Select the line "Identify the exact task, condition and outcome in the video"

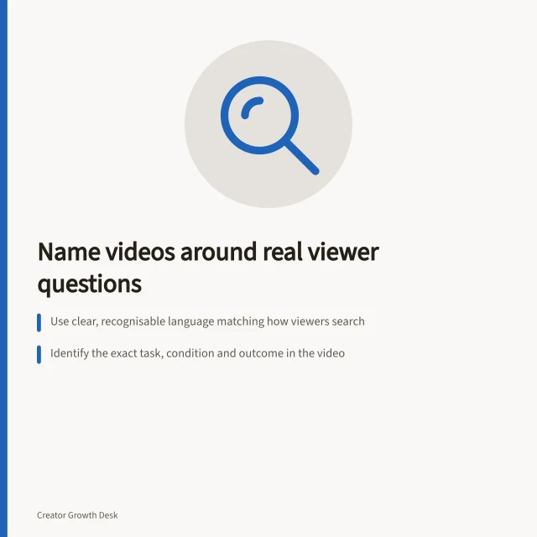click(x=198, y=353)
